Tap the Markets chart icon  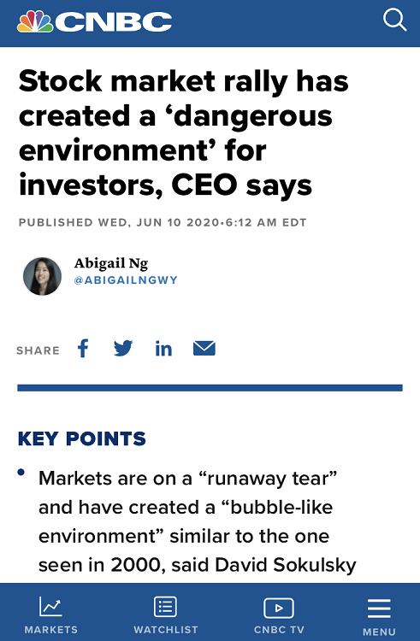pos(50,606)
